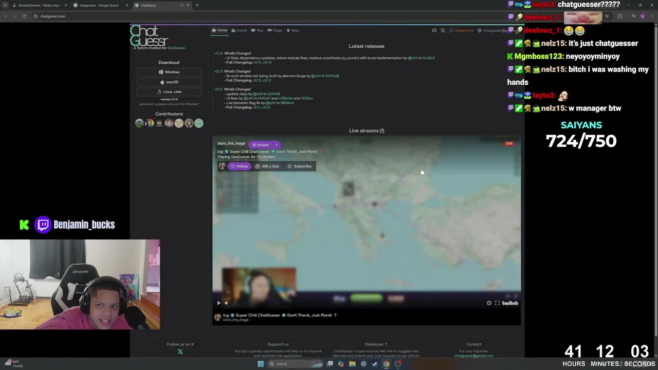Mute the ChatGuessr tab audio icon
Screen dimensions: 658x370
point(182,5)
